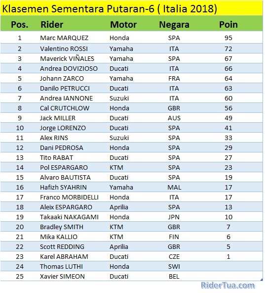265x293 pixels.
Task: Click the Takaaki NAKAGAMI name cell
Action: pyautogui.click(x=69, y=217)
